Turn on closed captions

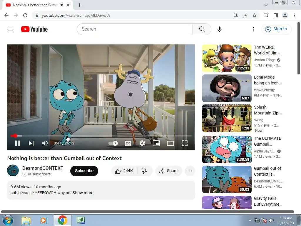(128, 143)
